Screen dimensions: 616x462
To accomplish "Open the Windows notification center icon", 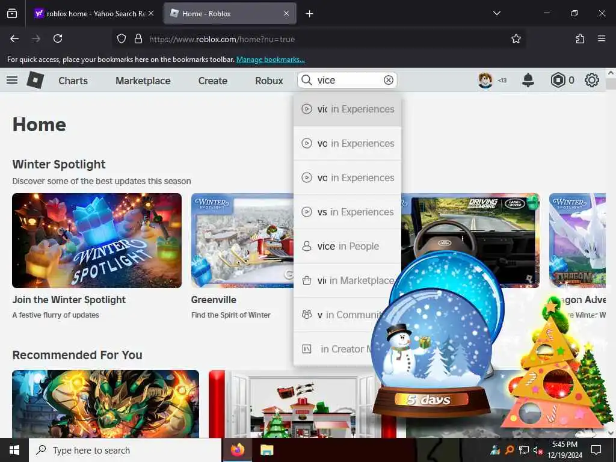I will (x=596, y=450).
